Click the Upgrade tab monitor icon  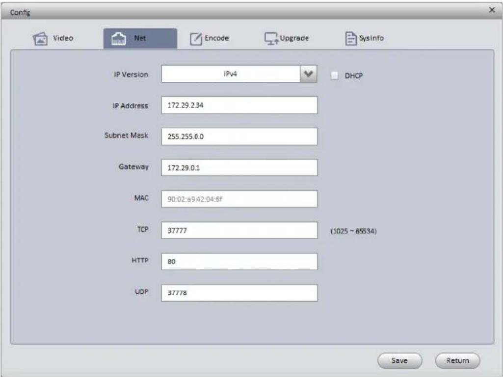coord(271,39)
